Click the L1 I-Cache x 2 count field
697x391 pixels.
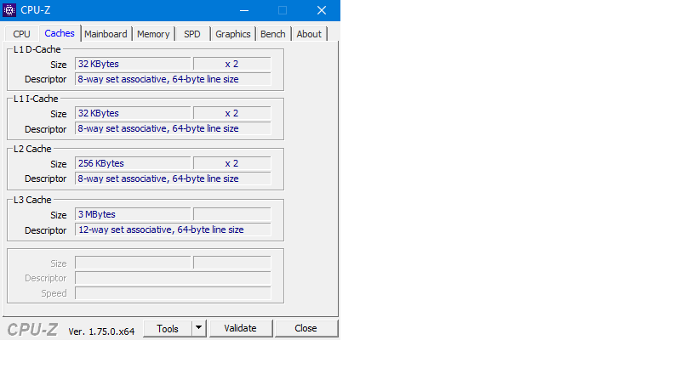pyautogui.click(x=232, y=113)
